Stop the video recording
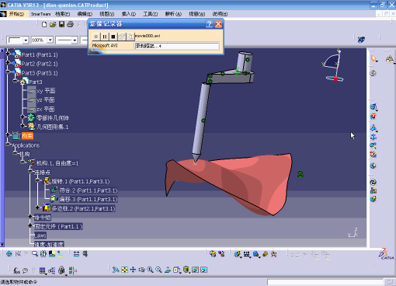Image resolution: width=396 pixels, height=286 pixels. [113, 37]
